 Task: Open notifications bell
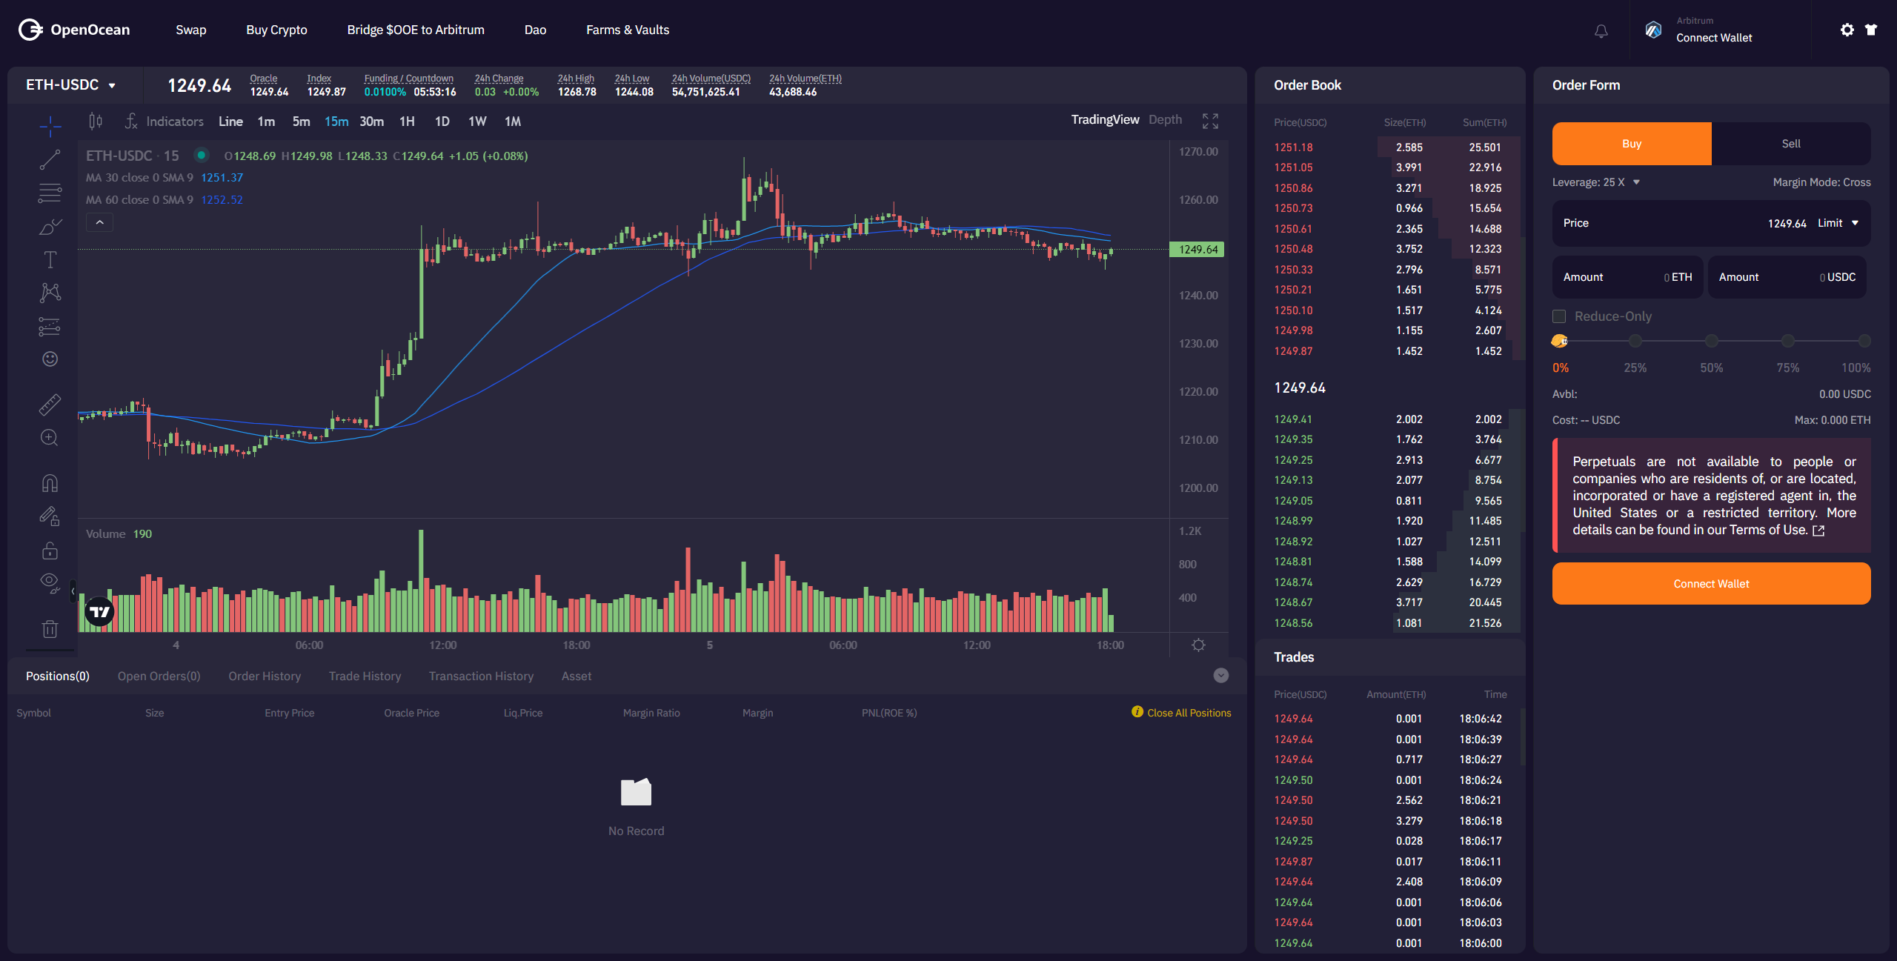[1601, 31]
